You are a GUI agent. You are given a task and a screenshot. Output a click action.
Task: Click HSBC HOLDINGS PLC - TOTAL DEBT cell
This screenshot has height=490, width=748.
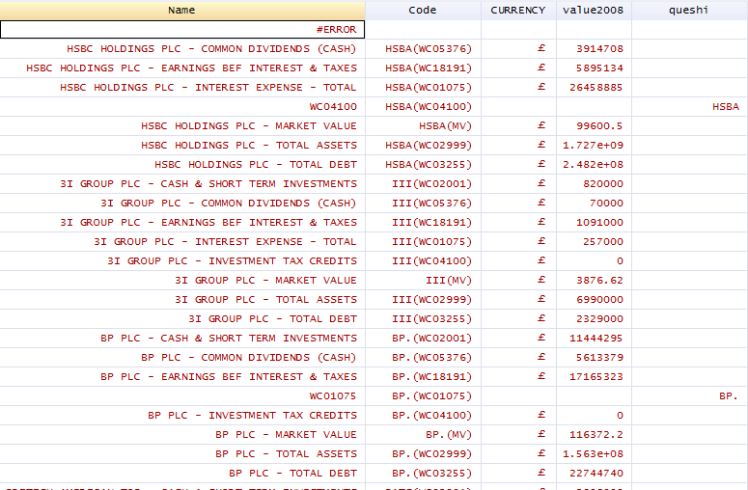pyautogui.click(x=182, y=164)
